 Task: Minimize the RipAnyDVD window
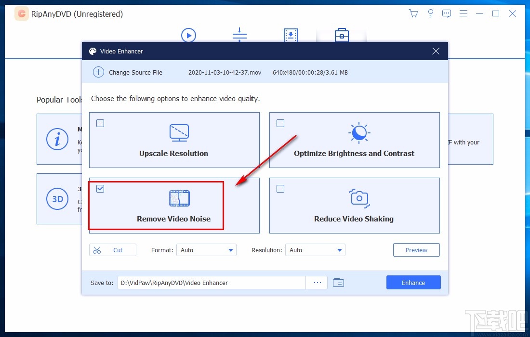coord(479,13)
